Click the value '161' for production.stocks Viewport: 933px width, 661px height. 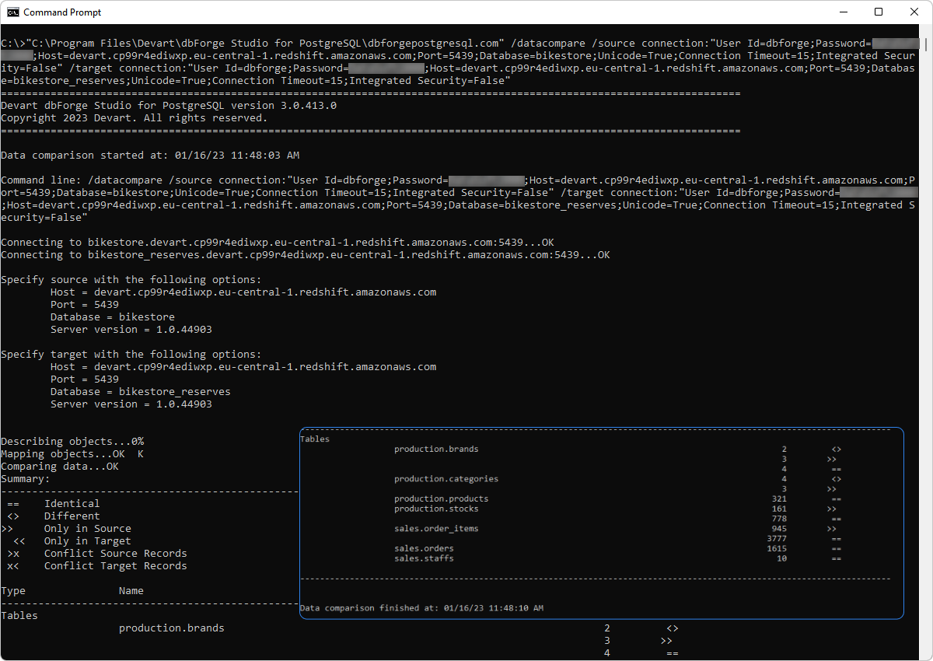click(x=779, y=509)
